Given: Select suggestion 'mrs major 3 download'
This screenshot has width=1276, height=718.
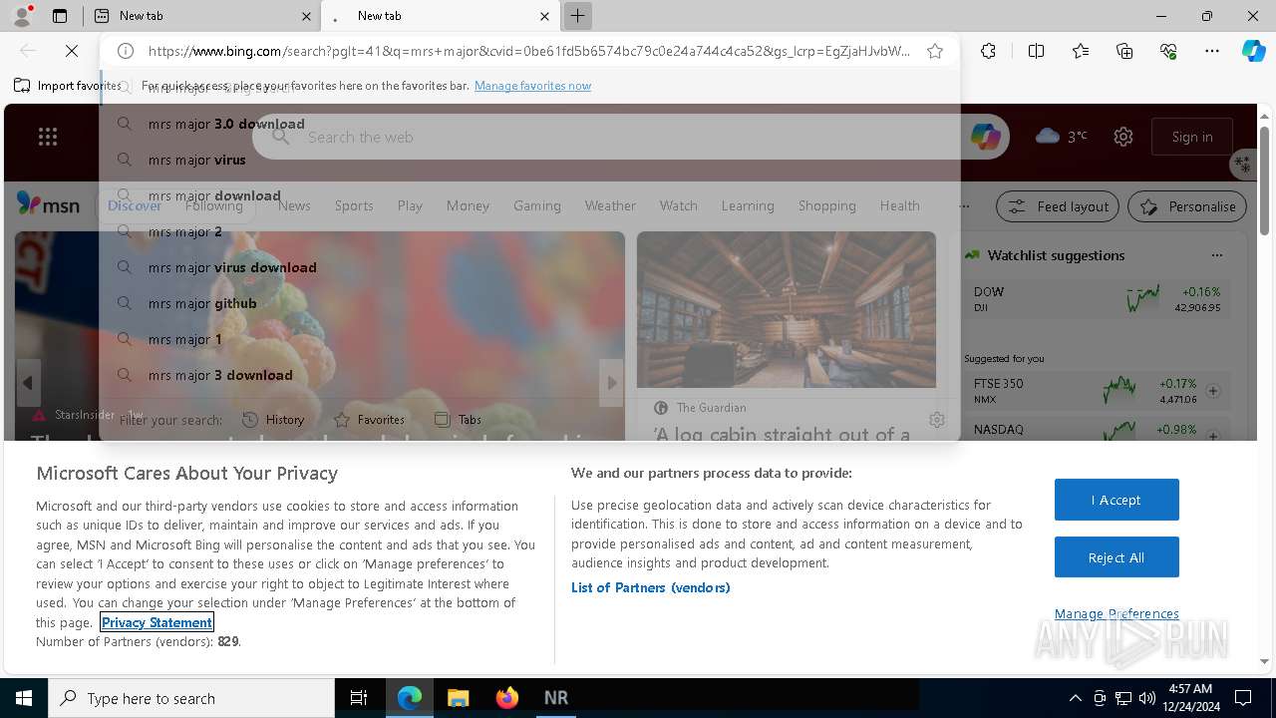Looking at the screenshot, I should [x=529, y=375].
